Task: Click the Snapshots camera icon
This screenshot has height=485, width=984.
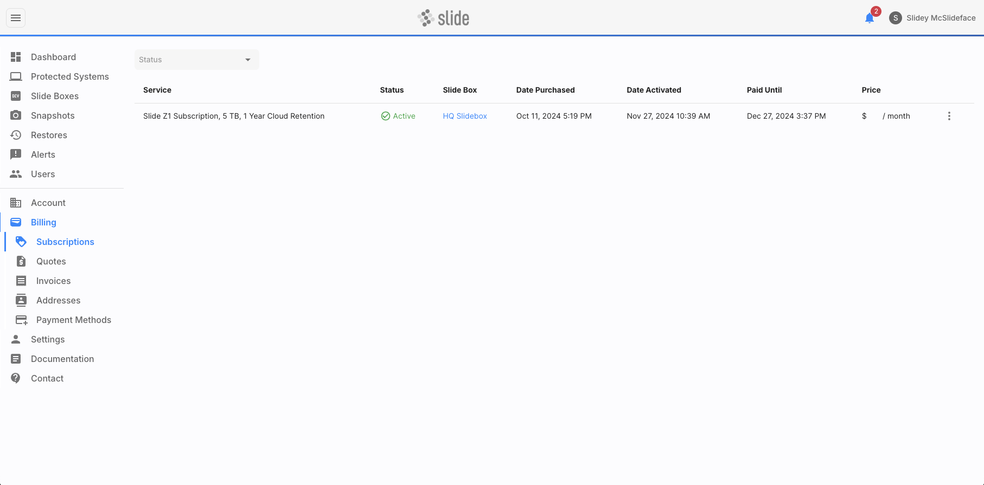Action: pos(16,115)
